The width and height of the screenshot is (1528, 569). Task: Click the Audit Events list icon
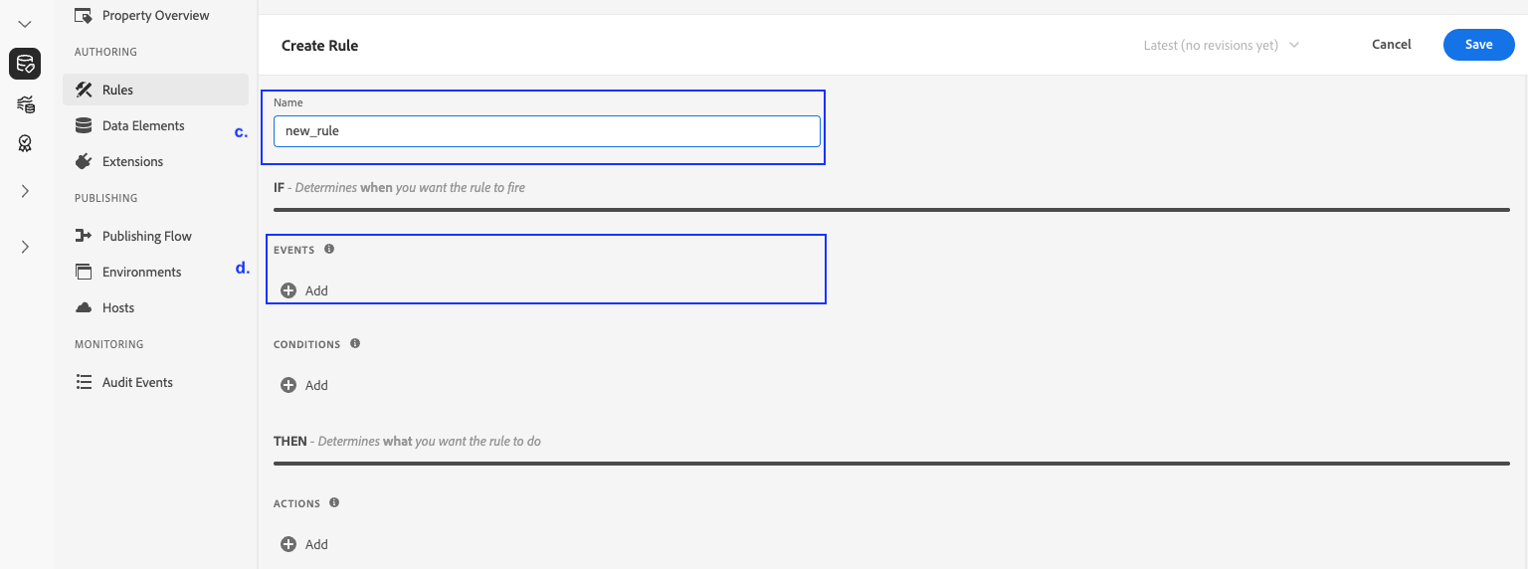click(x=85, y=382)
